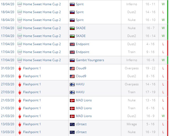Open the Gambit Youngsters team link
This screenshot has width=169, height=136.
coord(90,60)
